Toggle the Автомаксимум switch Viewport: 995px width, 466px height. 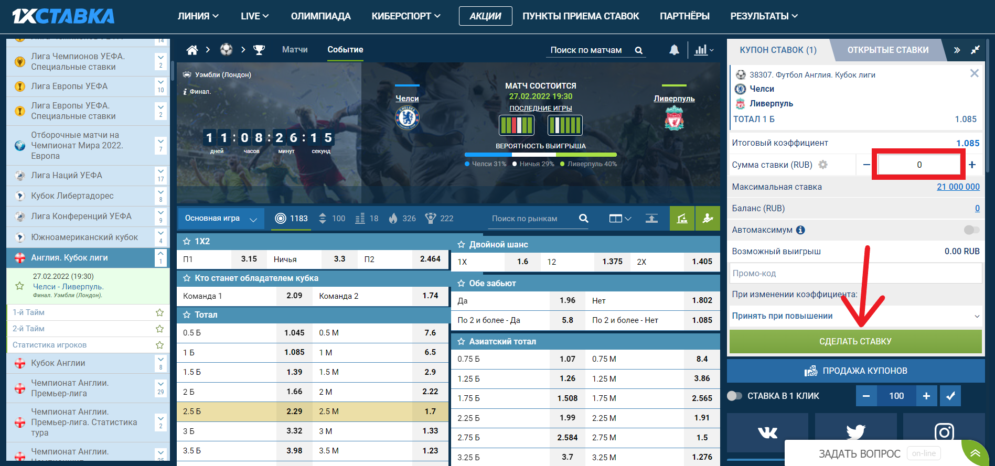point(971,230)
